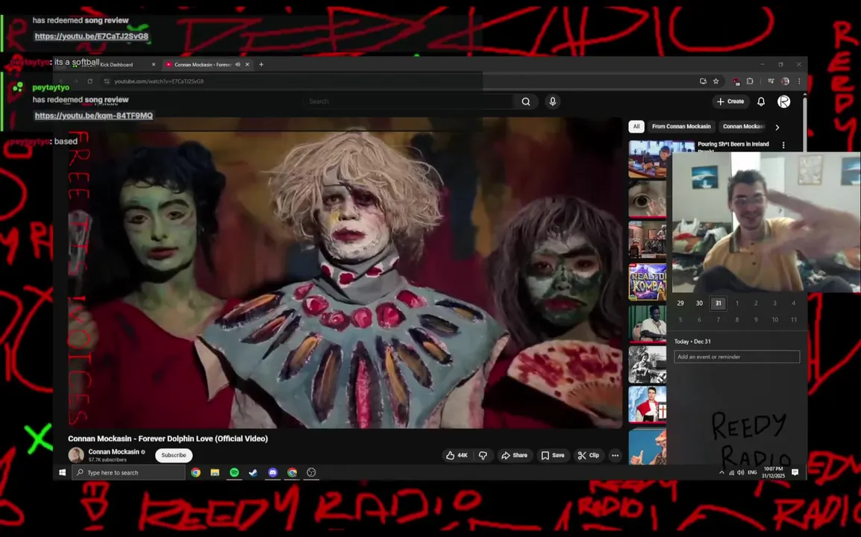Select the All filter chip
This screenshot has width=861, height=537.
coord(636,127)
